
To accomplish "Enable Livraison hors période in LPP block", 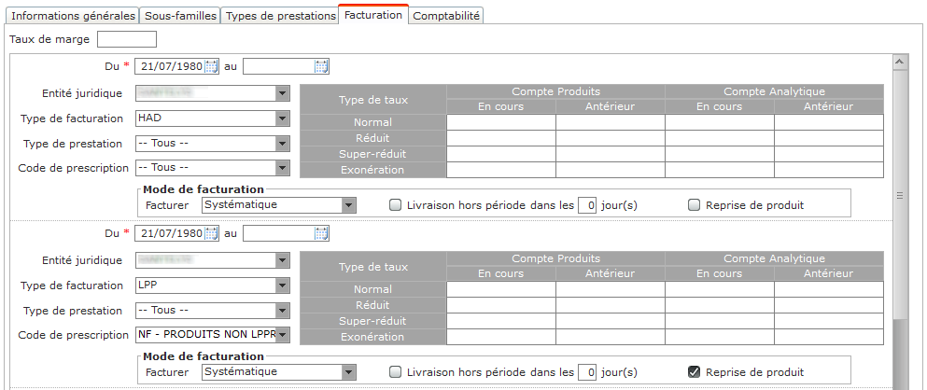I will tap(395, 372).
